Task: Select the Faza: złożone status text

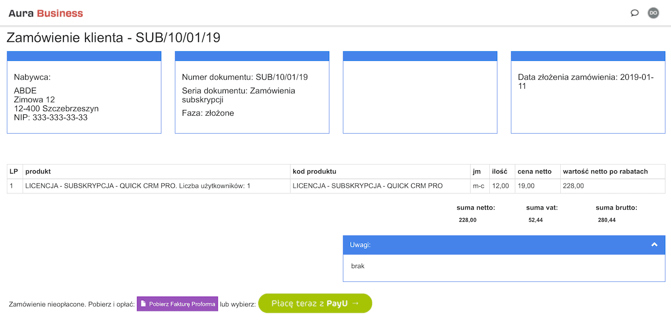Action: coord(208,113)
